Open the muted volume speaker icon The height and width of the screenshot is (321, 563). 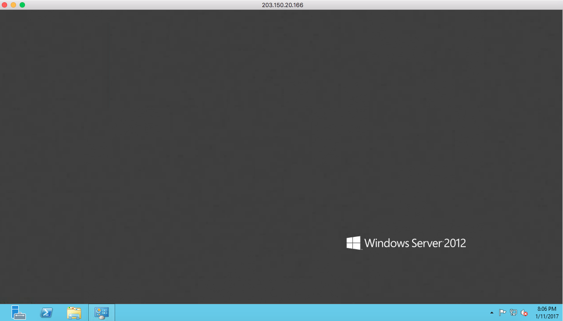coord(525,313)
